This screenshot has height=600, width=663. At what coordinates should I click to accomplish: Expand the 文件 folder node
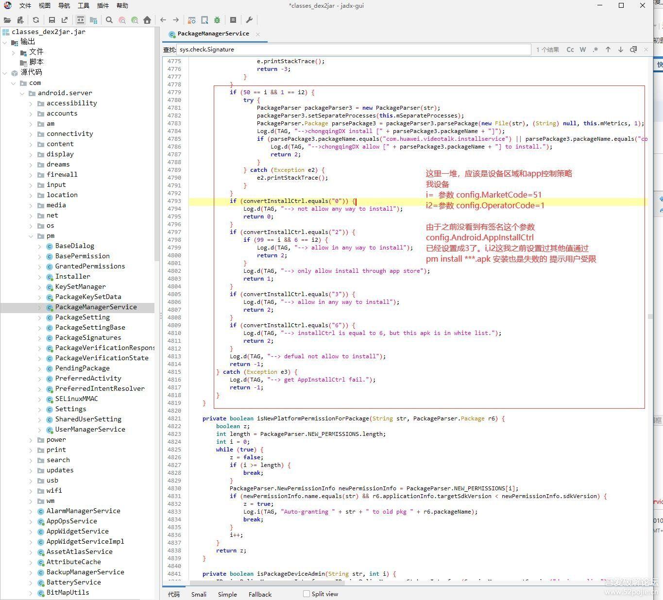point(14,52)
